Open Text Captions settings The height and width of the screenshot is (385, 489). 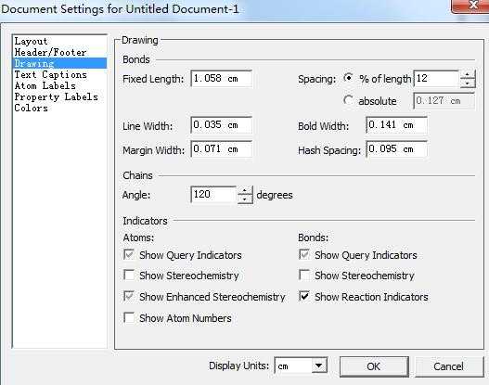coord(60,74)
